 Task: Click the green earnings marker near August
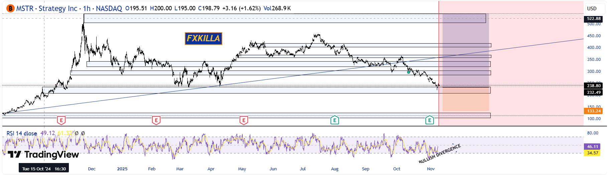click(x=335, y=120)
